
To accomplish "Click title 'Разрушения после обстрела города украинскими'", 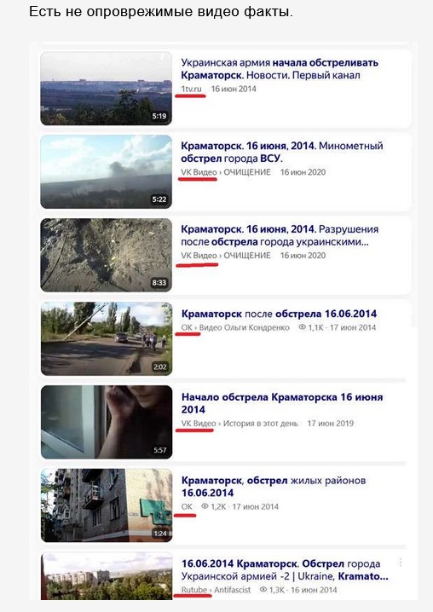I will [x=280, y=235].
